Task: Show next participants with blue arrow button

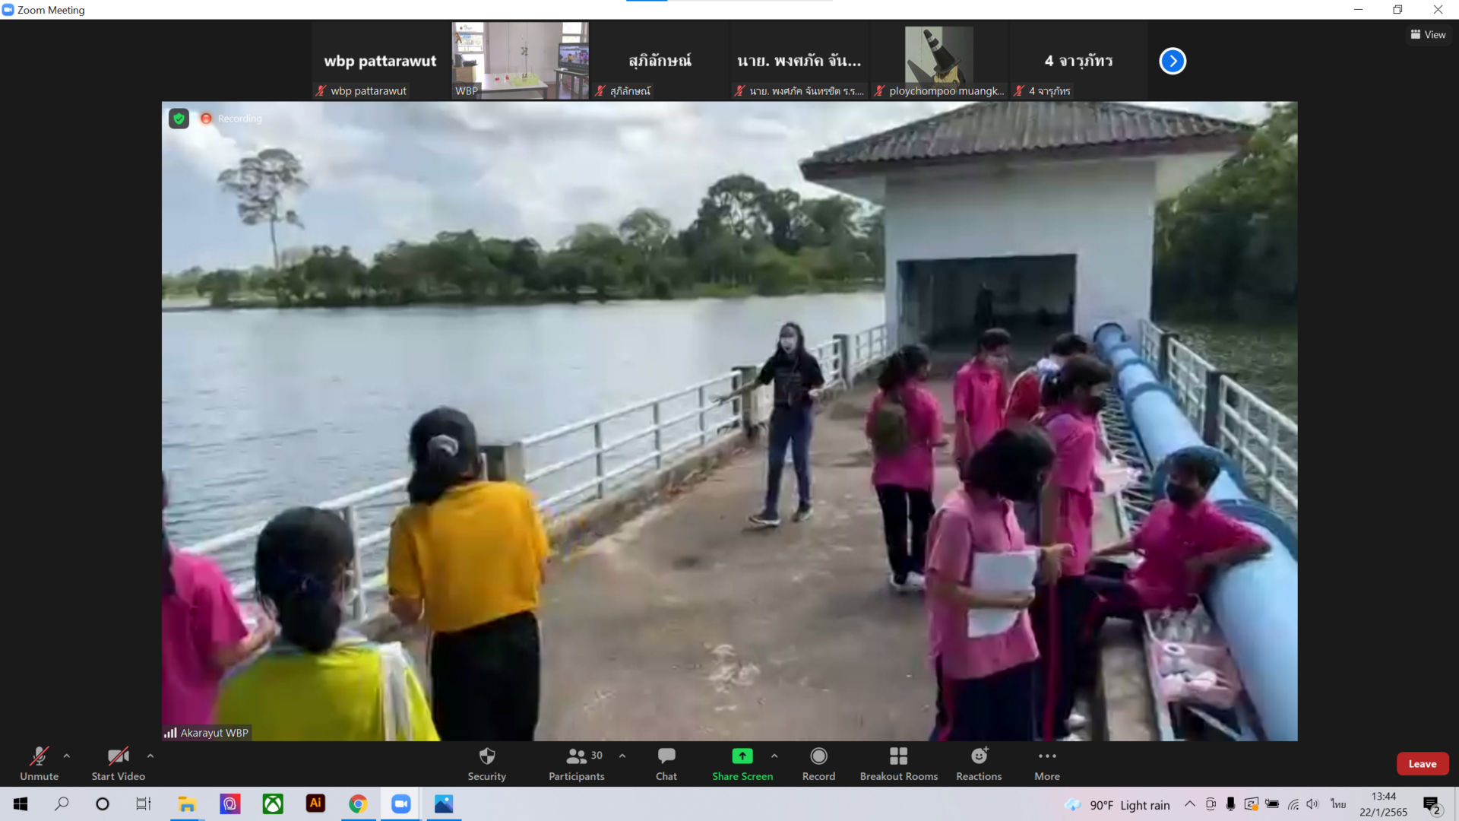Action: [x=1172, y=61]
